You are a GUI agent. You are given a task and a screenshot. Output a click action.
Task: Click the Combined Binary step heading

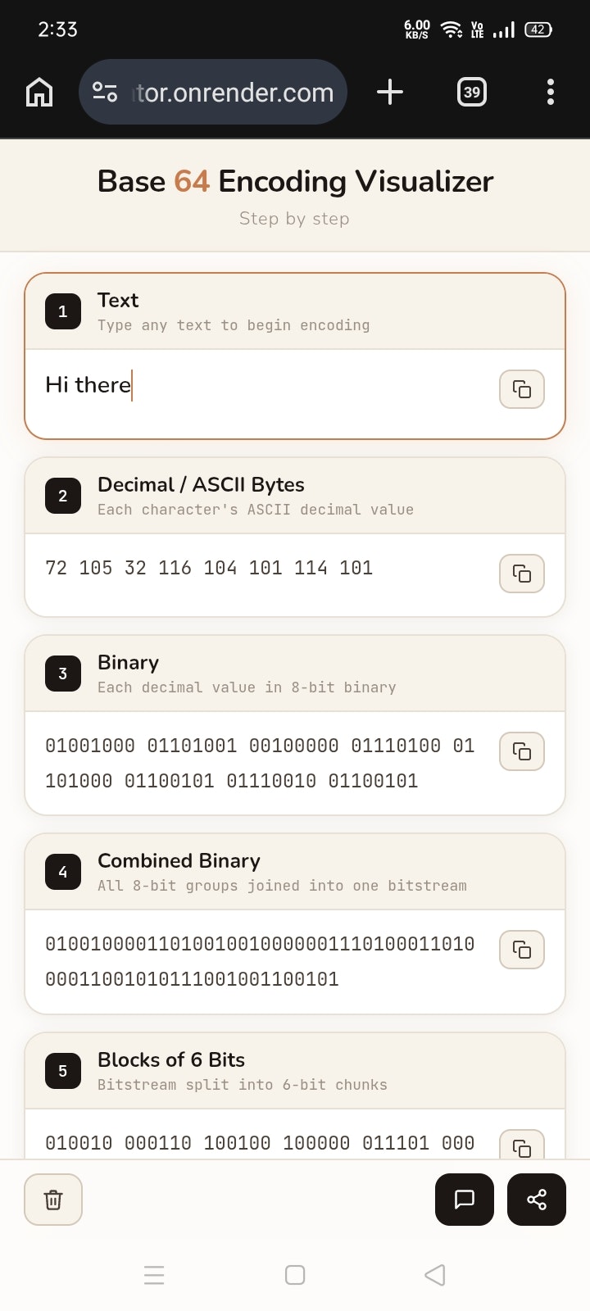179,861
